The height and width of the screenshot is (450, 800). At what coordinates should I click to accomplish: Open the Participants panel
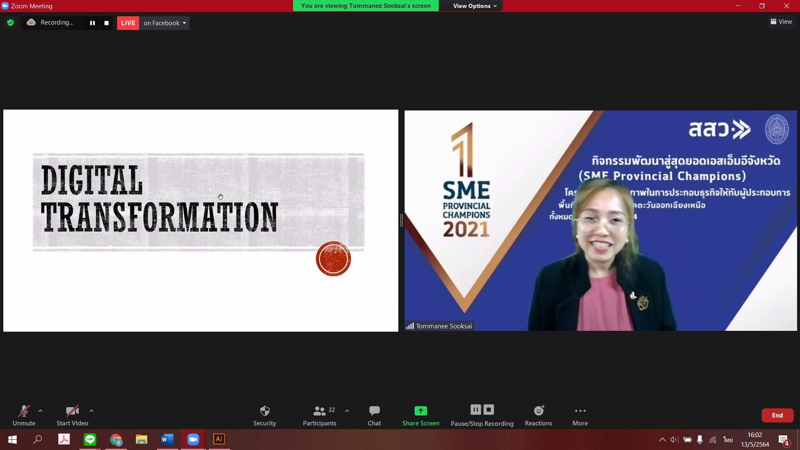tap(319, 415)
